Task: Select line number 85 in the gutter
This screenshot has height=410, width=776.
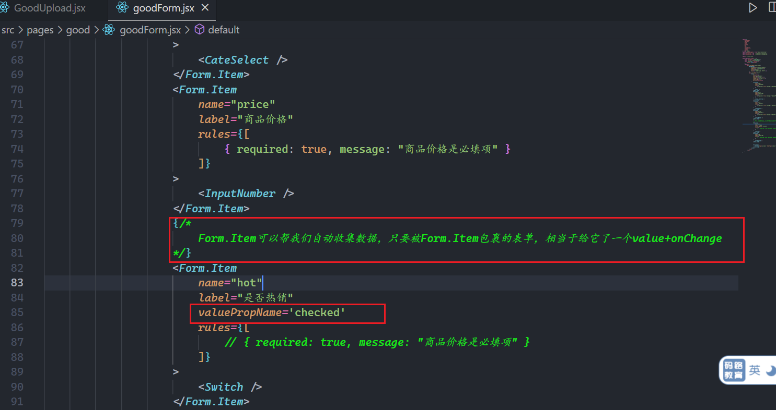Action: pos(17,312)
